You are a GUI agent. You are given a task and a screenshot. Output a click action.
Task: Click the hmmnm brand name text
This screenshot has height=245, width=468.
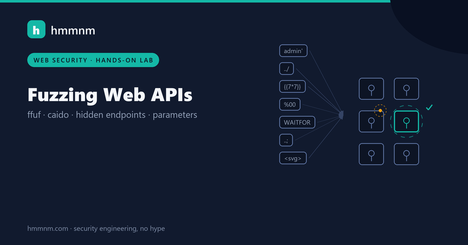73,30
